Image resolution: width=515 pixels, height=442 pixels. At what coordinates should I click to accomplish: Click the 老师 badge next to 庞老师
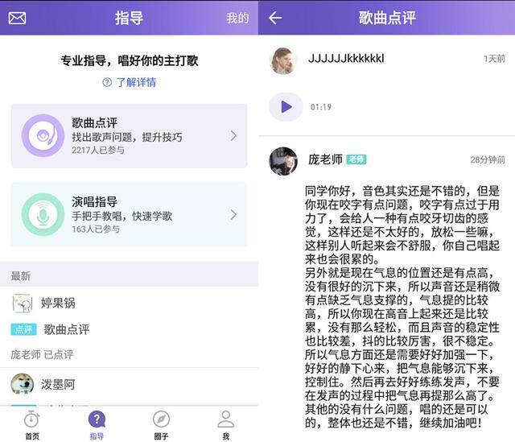point(356,159)
